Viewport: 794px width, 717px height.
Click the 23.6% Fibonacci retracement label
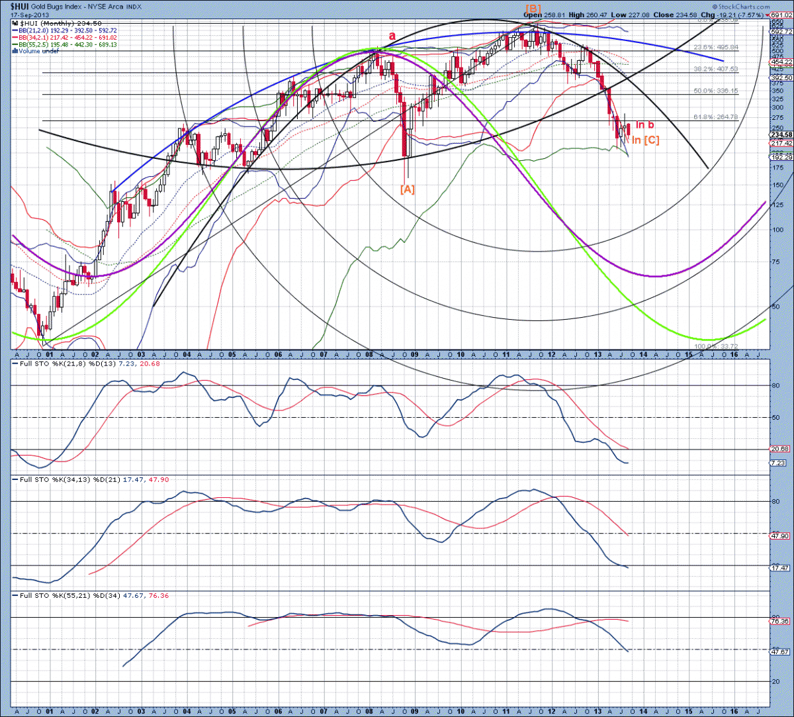tap(714, 47)
